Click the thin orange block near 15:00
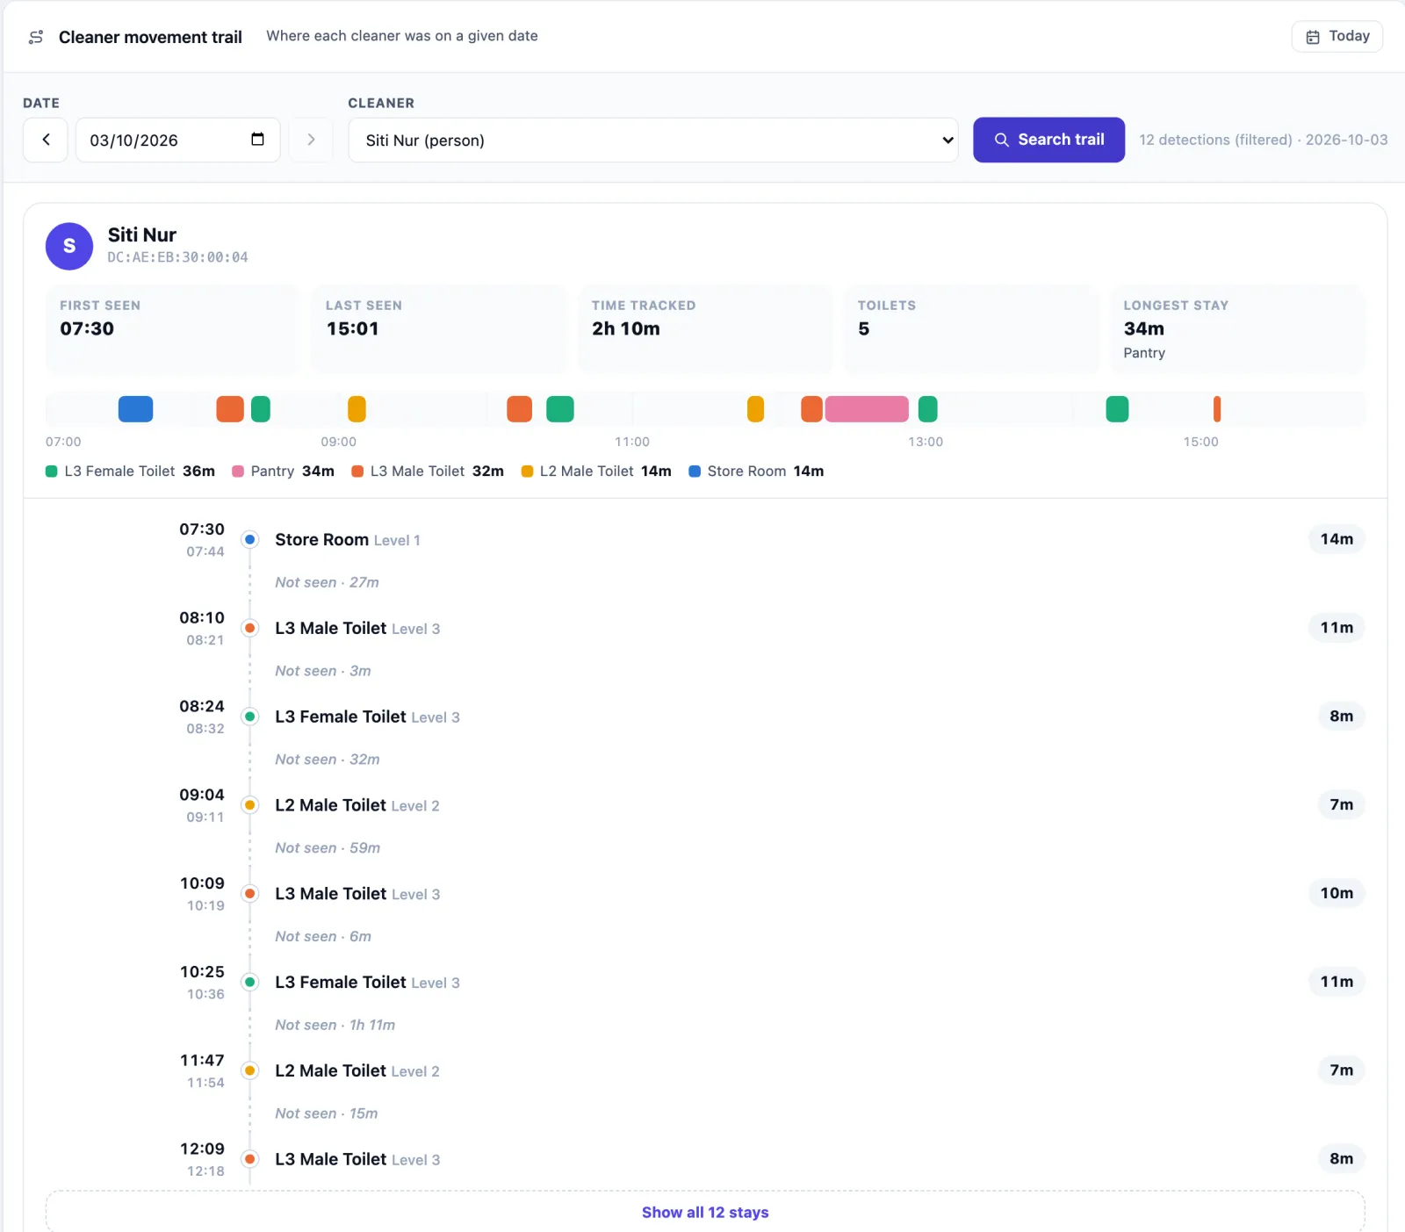This screenshot has width=1405, height=1232. point(1217,408)
